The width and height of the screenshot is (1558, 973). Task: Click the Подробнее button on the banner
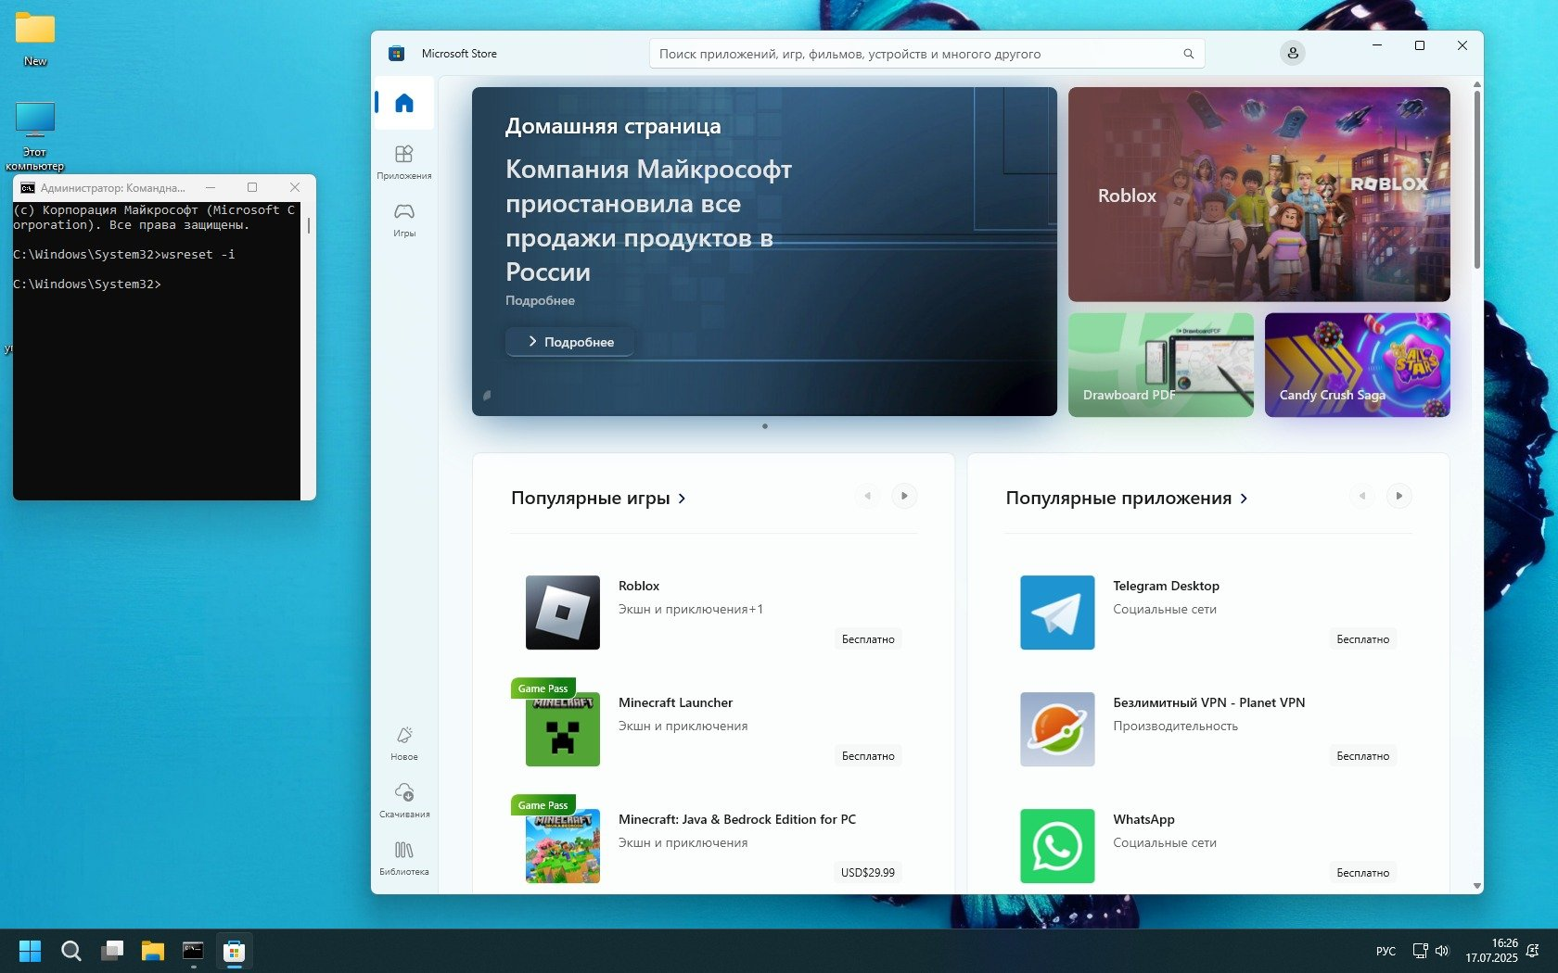(x=570, y=342)
